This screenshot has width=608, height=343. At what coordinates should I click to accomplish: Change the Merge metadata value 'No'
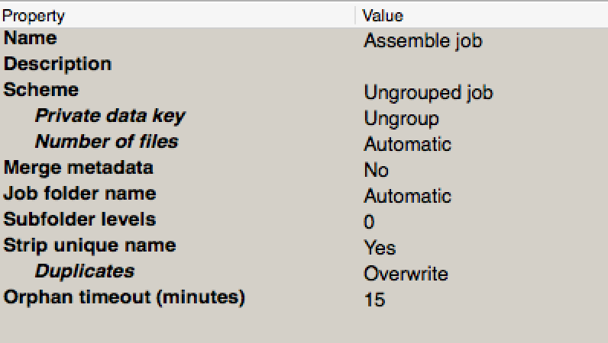[376, 171]
